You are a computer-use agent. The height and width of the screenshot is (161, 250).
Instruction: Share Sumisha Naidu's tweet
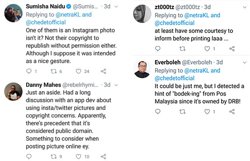point(103,71)
